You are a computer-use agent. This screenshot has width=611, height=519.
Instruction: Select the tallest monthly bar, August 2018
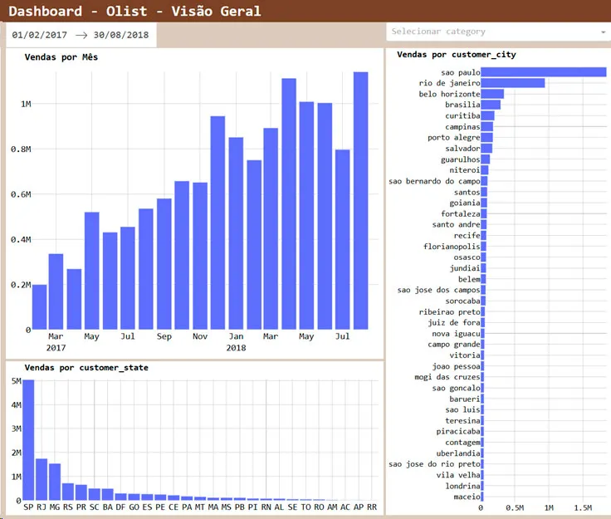tap(360, 201)
